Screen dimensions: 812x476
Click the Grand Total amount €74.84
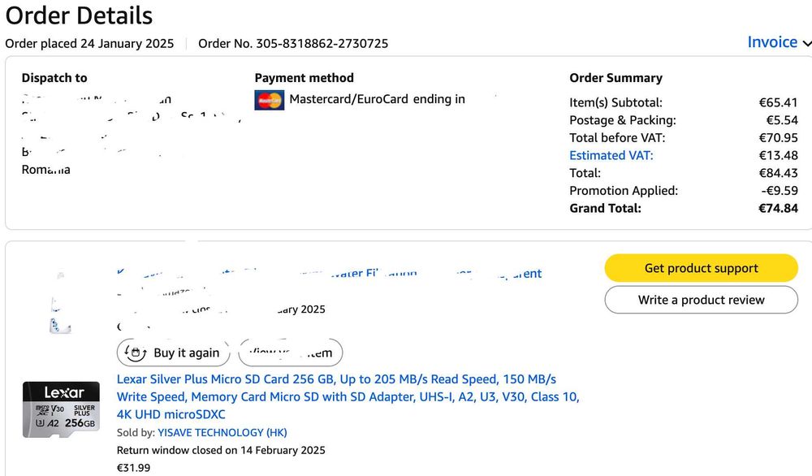point(778,208)
